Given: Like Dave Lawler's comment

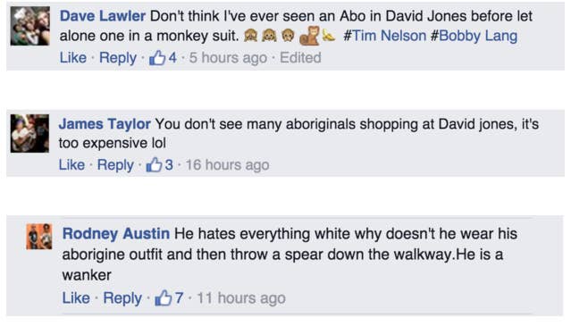Looking at the screenshot, I should pos(73,57).
